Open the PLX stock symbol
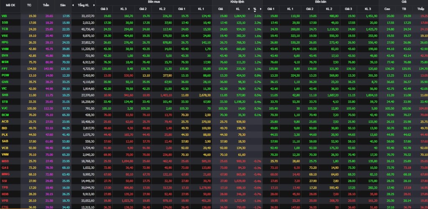Screen dimensions: 428x209 (4, 134)
